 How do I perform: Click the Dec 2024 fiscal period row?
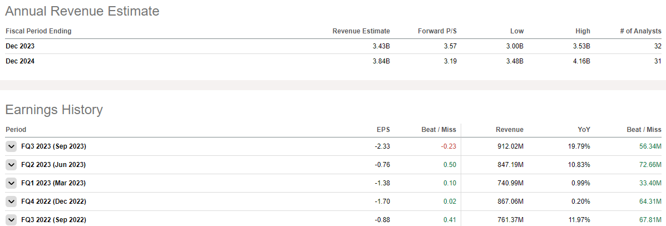pos(20,62)
